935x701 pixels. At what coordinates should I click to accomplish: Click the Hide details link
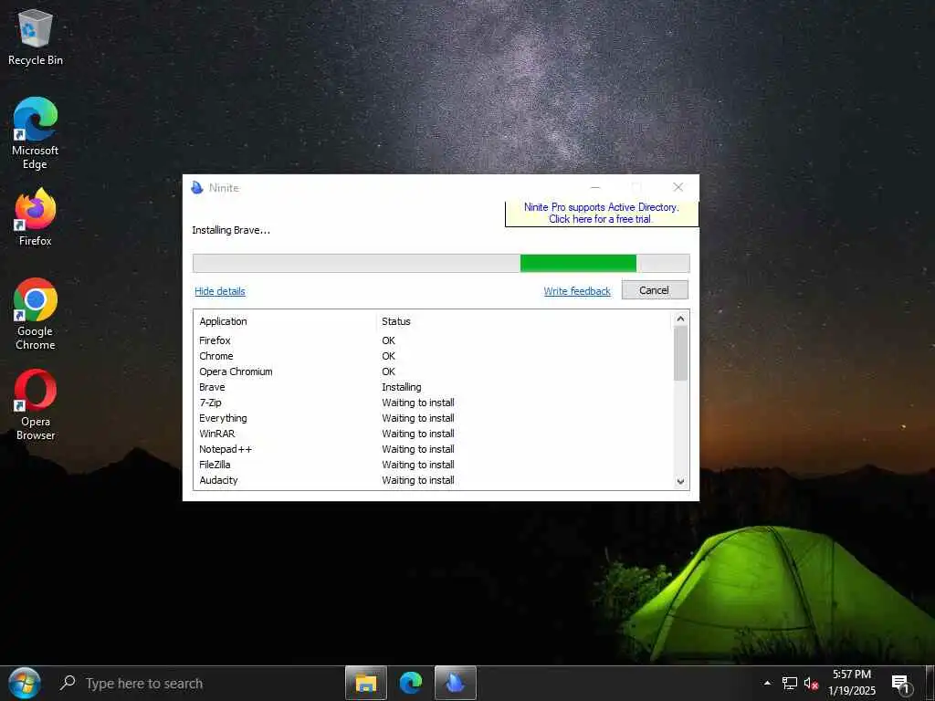click(220, 291)
